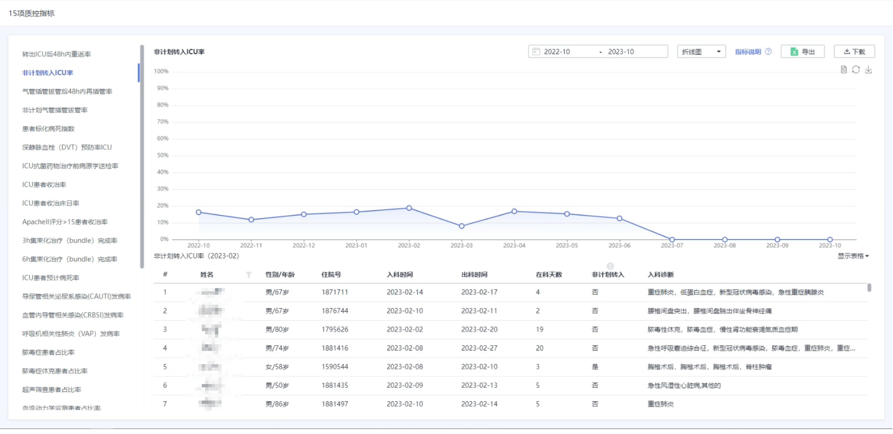Export data with the 导出 Excel button

(802, 51)
